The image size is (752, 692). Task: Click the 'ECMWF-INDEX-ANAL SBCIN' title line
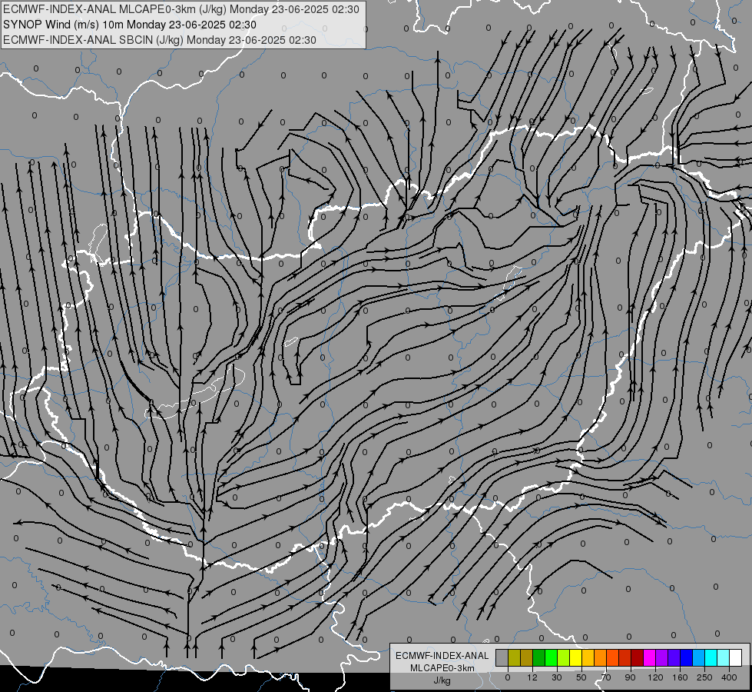pyautogui.click(x=160, y=40)
